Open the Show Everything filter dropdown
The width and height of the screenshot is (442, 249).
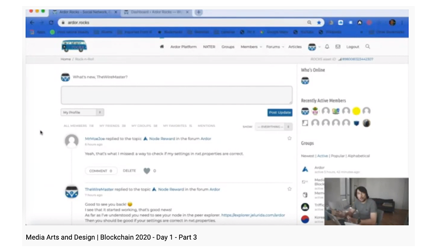[x=273, y=127]
